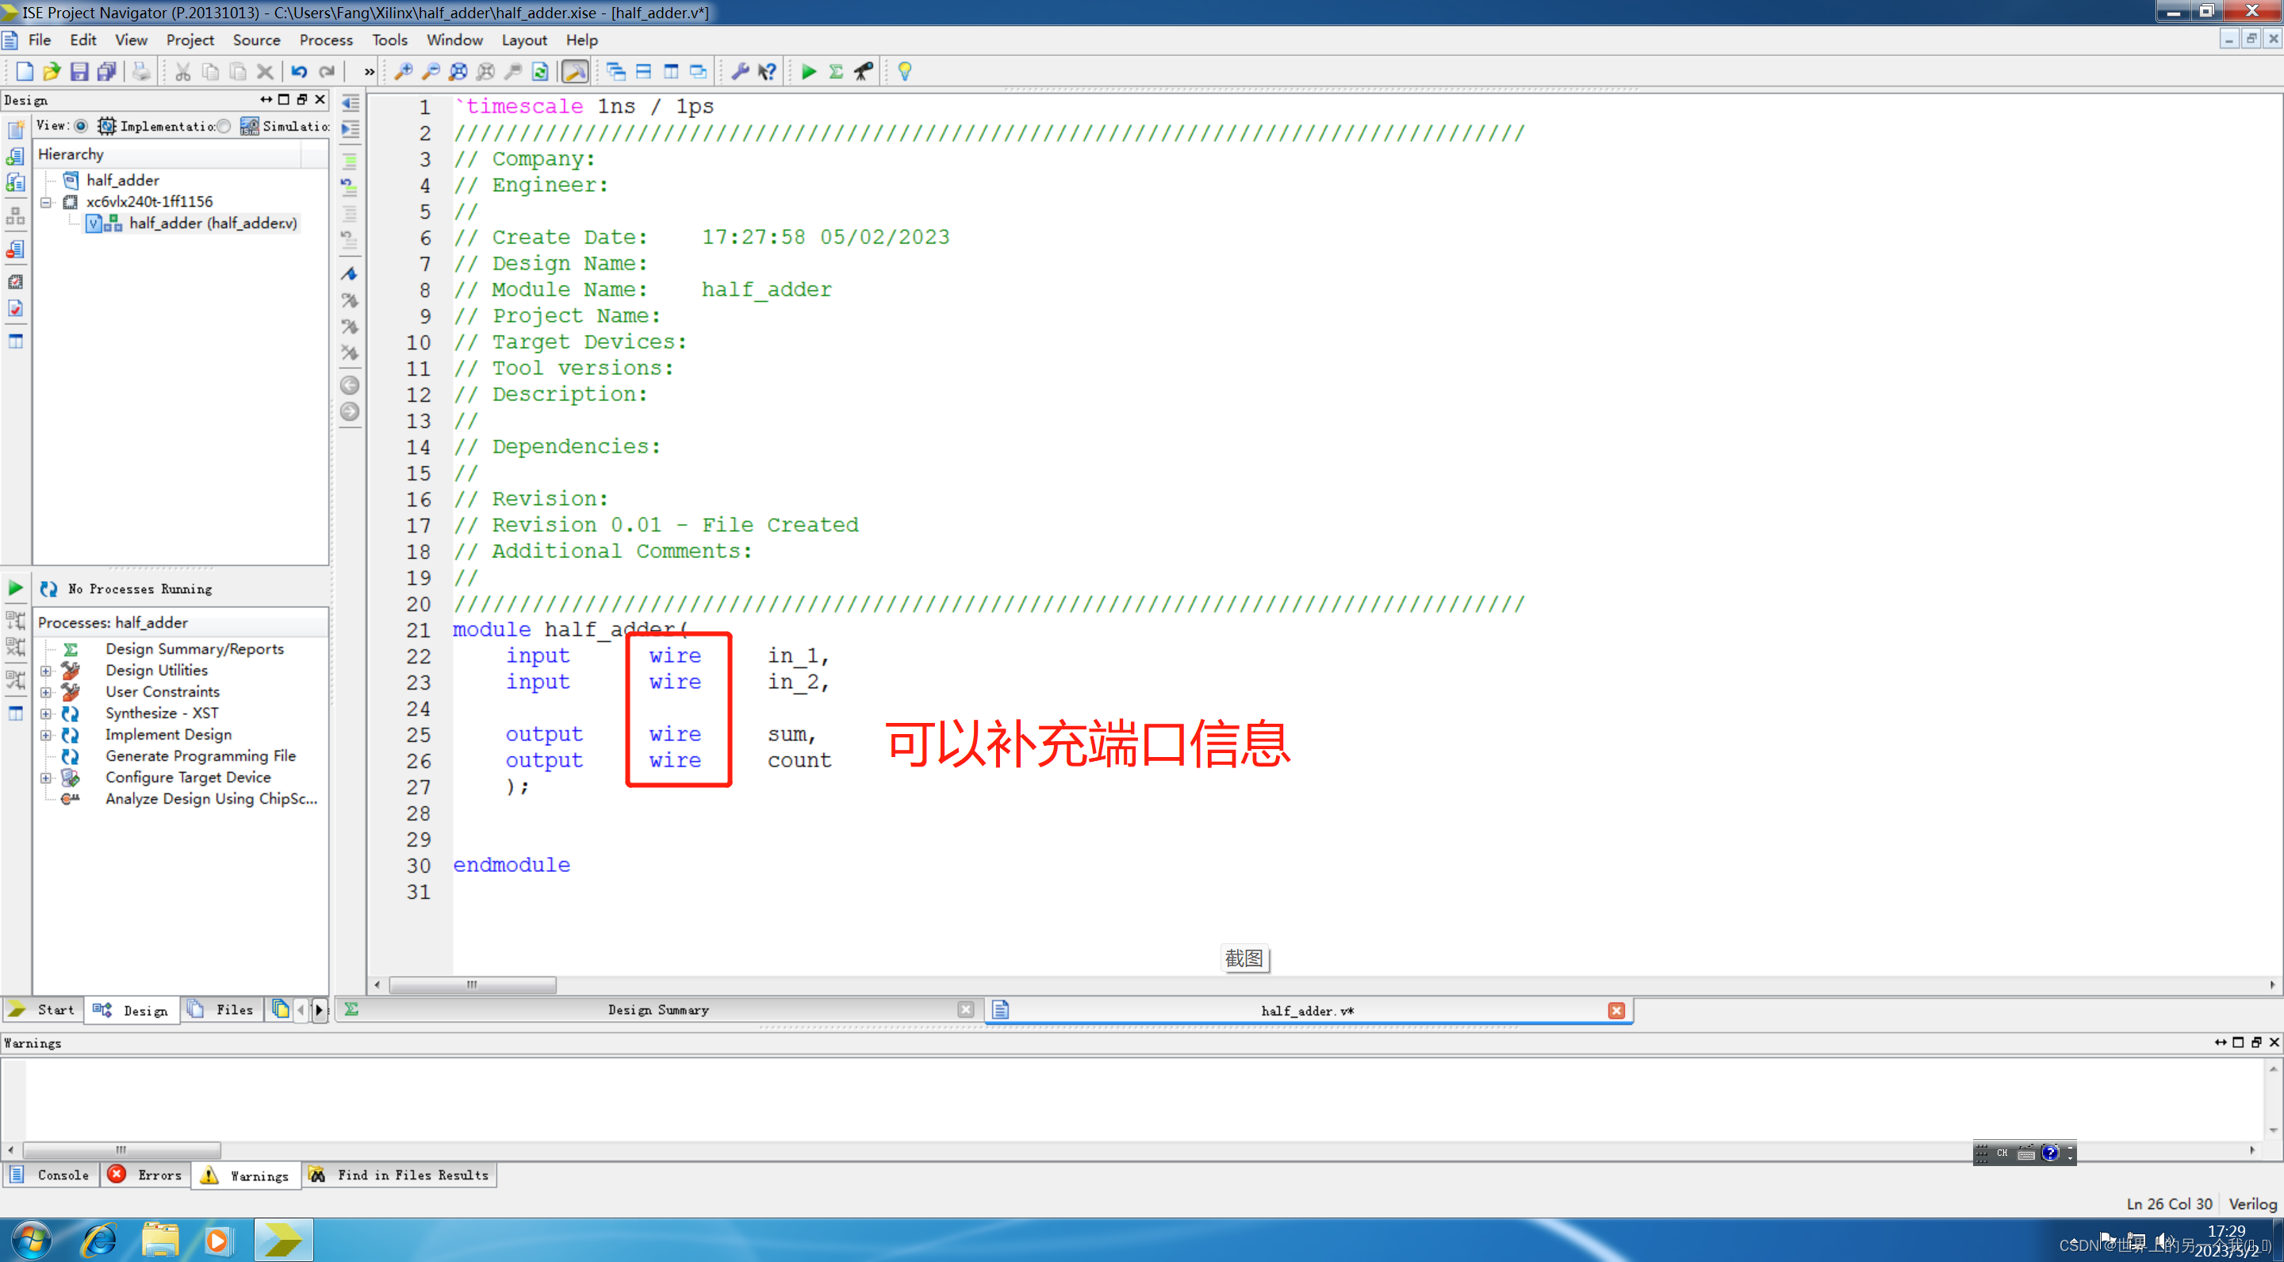Viewport: 2284px width, 1262px height.
Task: Click the editor horizontal scrollbar thumb
Action: point(472,985)
